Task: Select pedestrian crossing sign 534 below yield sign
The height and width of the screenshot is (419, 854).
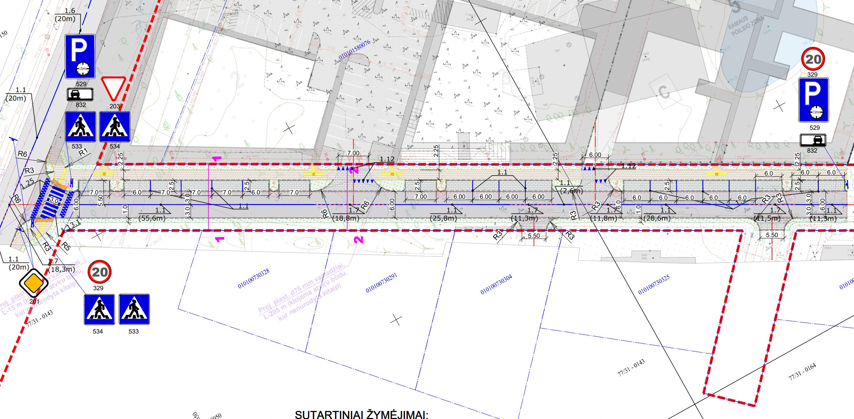Action: click(x=115, y=127)
